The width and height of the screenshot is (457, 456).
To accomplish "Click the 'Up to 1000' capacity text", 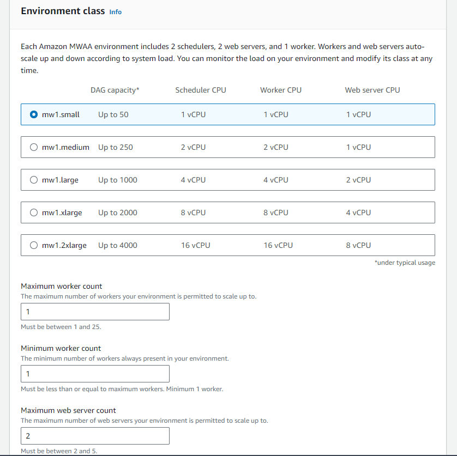I will pyautogui.click(x=117, y=180).
